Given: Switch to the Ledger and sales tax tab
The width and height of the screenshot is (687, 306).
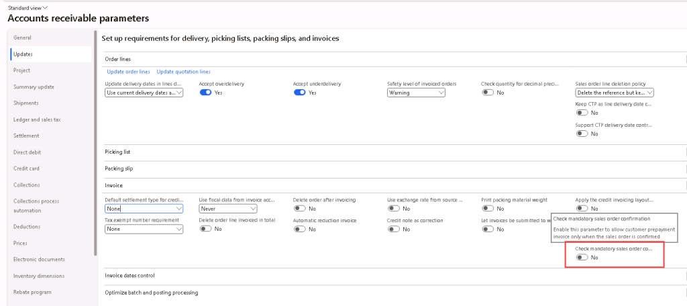Looking at the screenshot, I should (37, 119).
